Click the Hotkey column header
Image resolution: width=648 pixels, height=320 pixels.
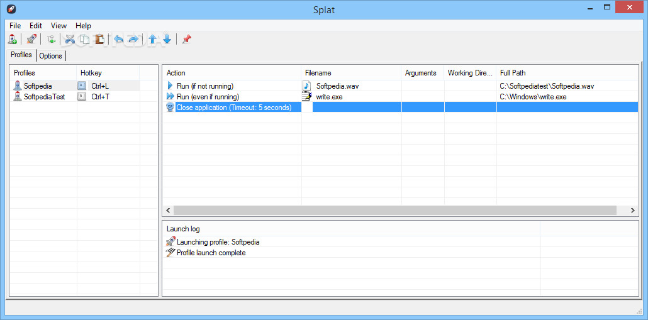pyautogui.click(x=108, y=73)
